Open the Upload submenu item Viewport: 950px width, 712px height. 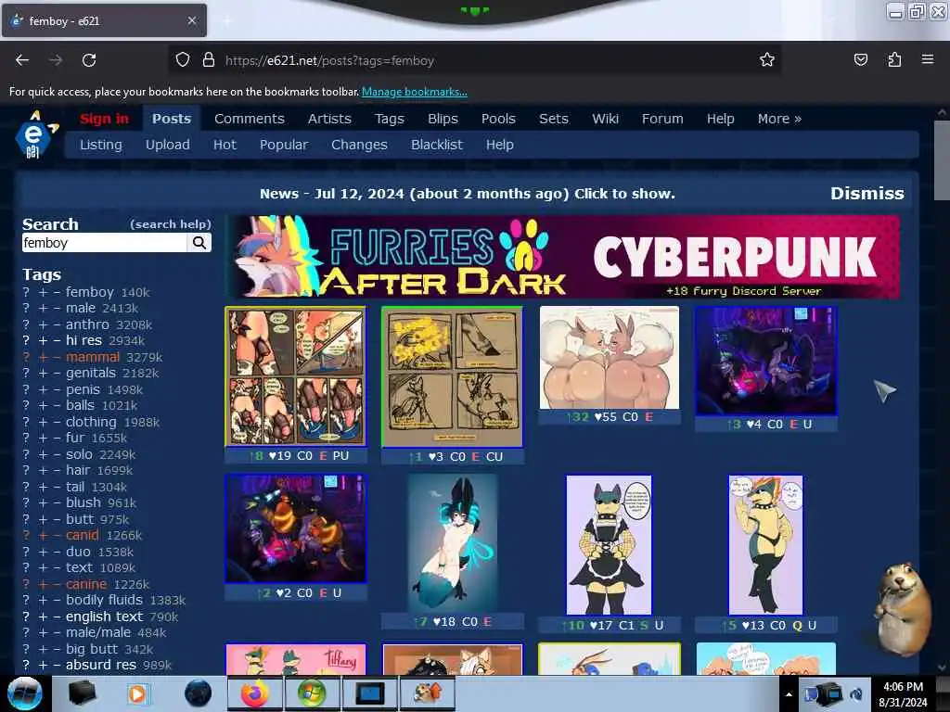tap(167, 145)
